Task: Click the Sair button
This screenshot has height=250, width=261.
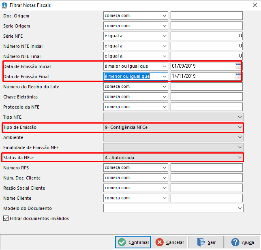Action: coord(206,242)
